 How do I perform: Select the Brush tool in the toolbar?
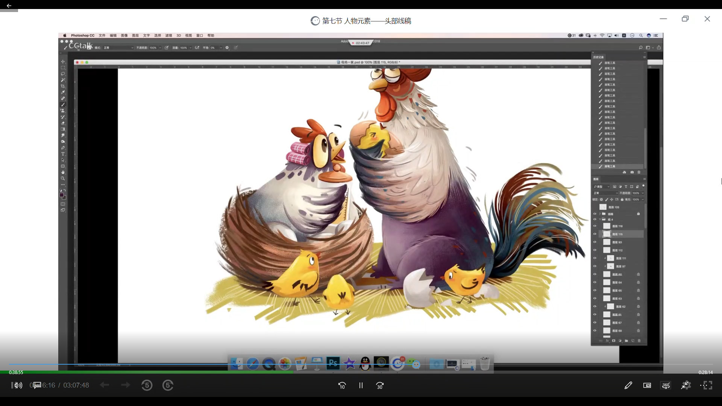click(63, 105)
